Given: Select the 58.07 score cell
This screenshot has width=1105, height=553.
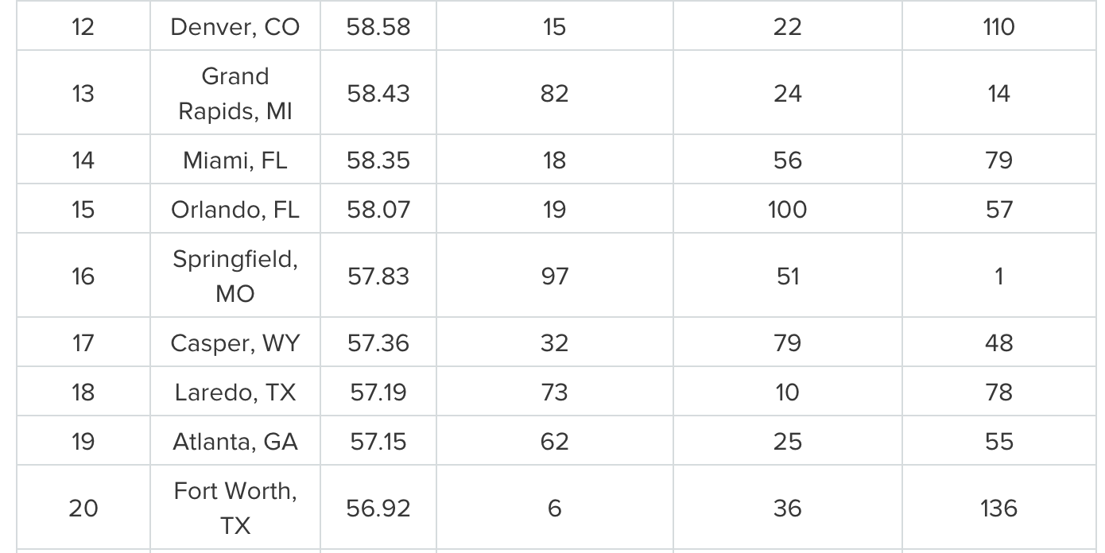Looking at the screenshot, I should tap(378, 210).
